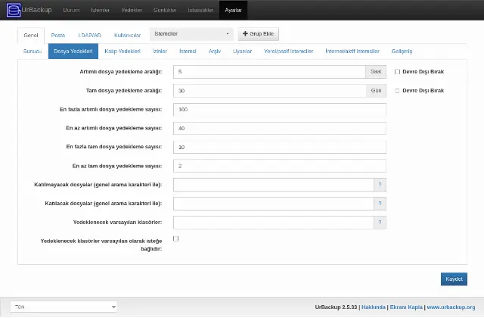The image size is (484, 318).
Task: Focus En az tam dosya yedekleme sayısı field
Action: 280,166
